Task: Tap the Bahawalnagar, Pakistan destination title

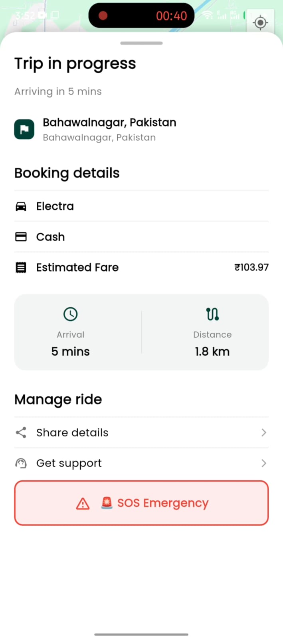Action: click(109, 122)
